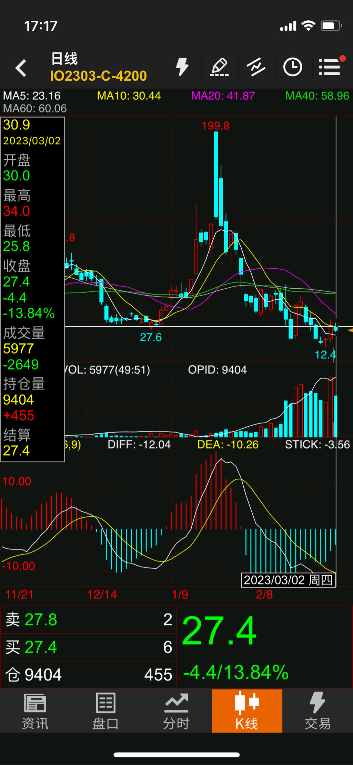Tap the 开盘 30.0 open value

coord(17,176)
